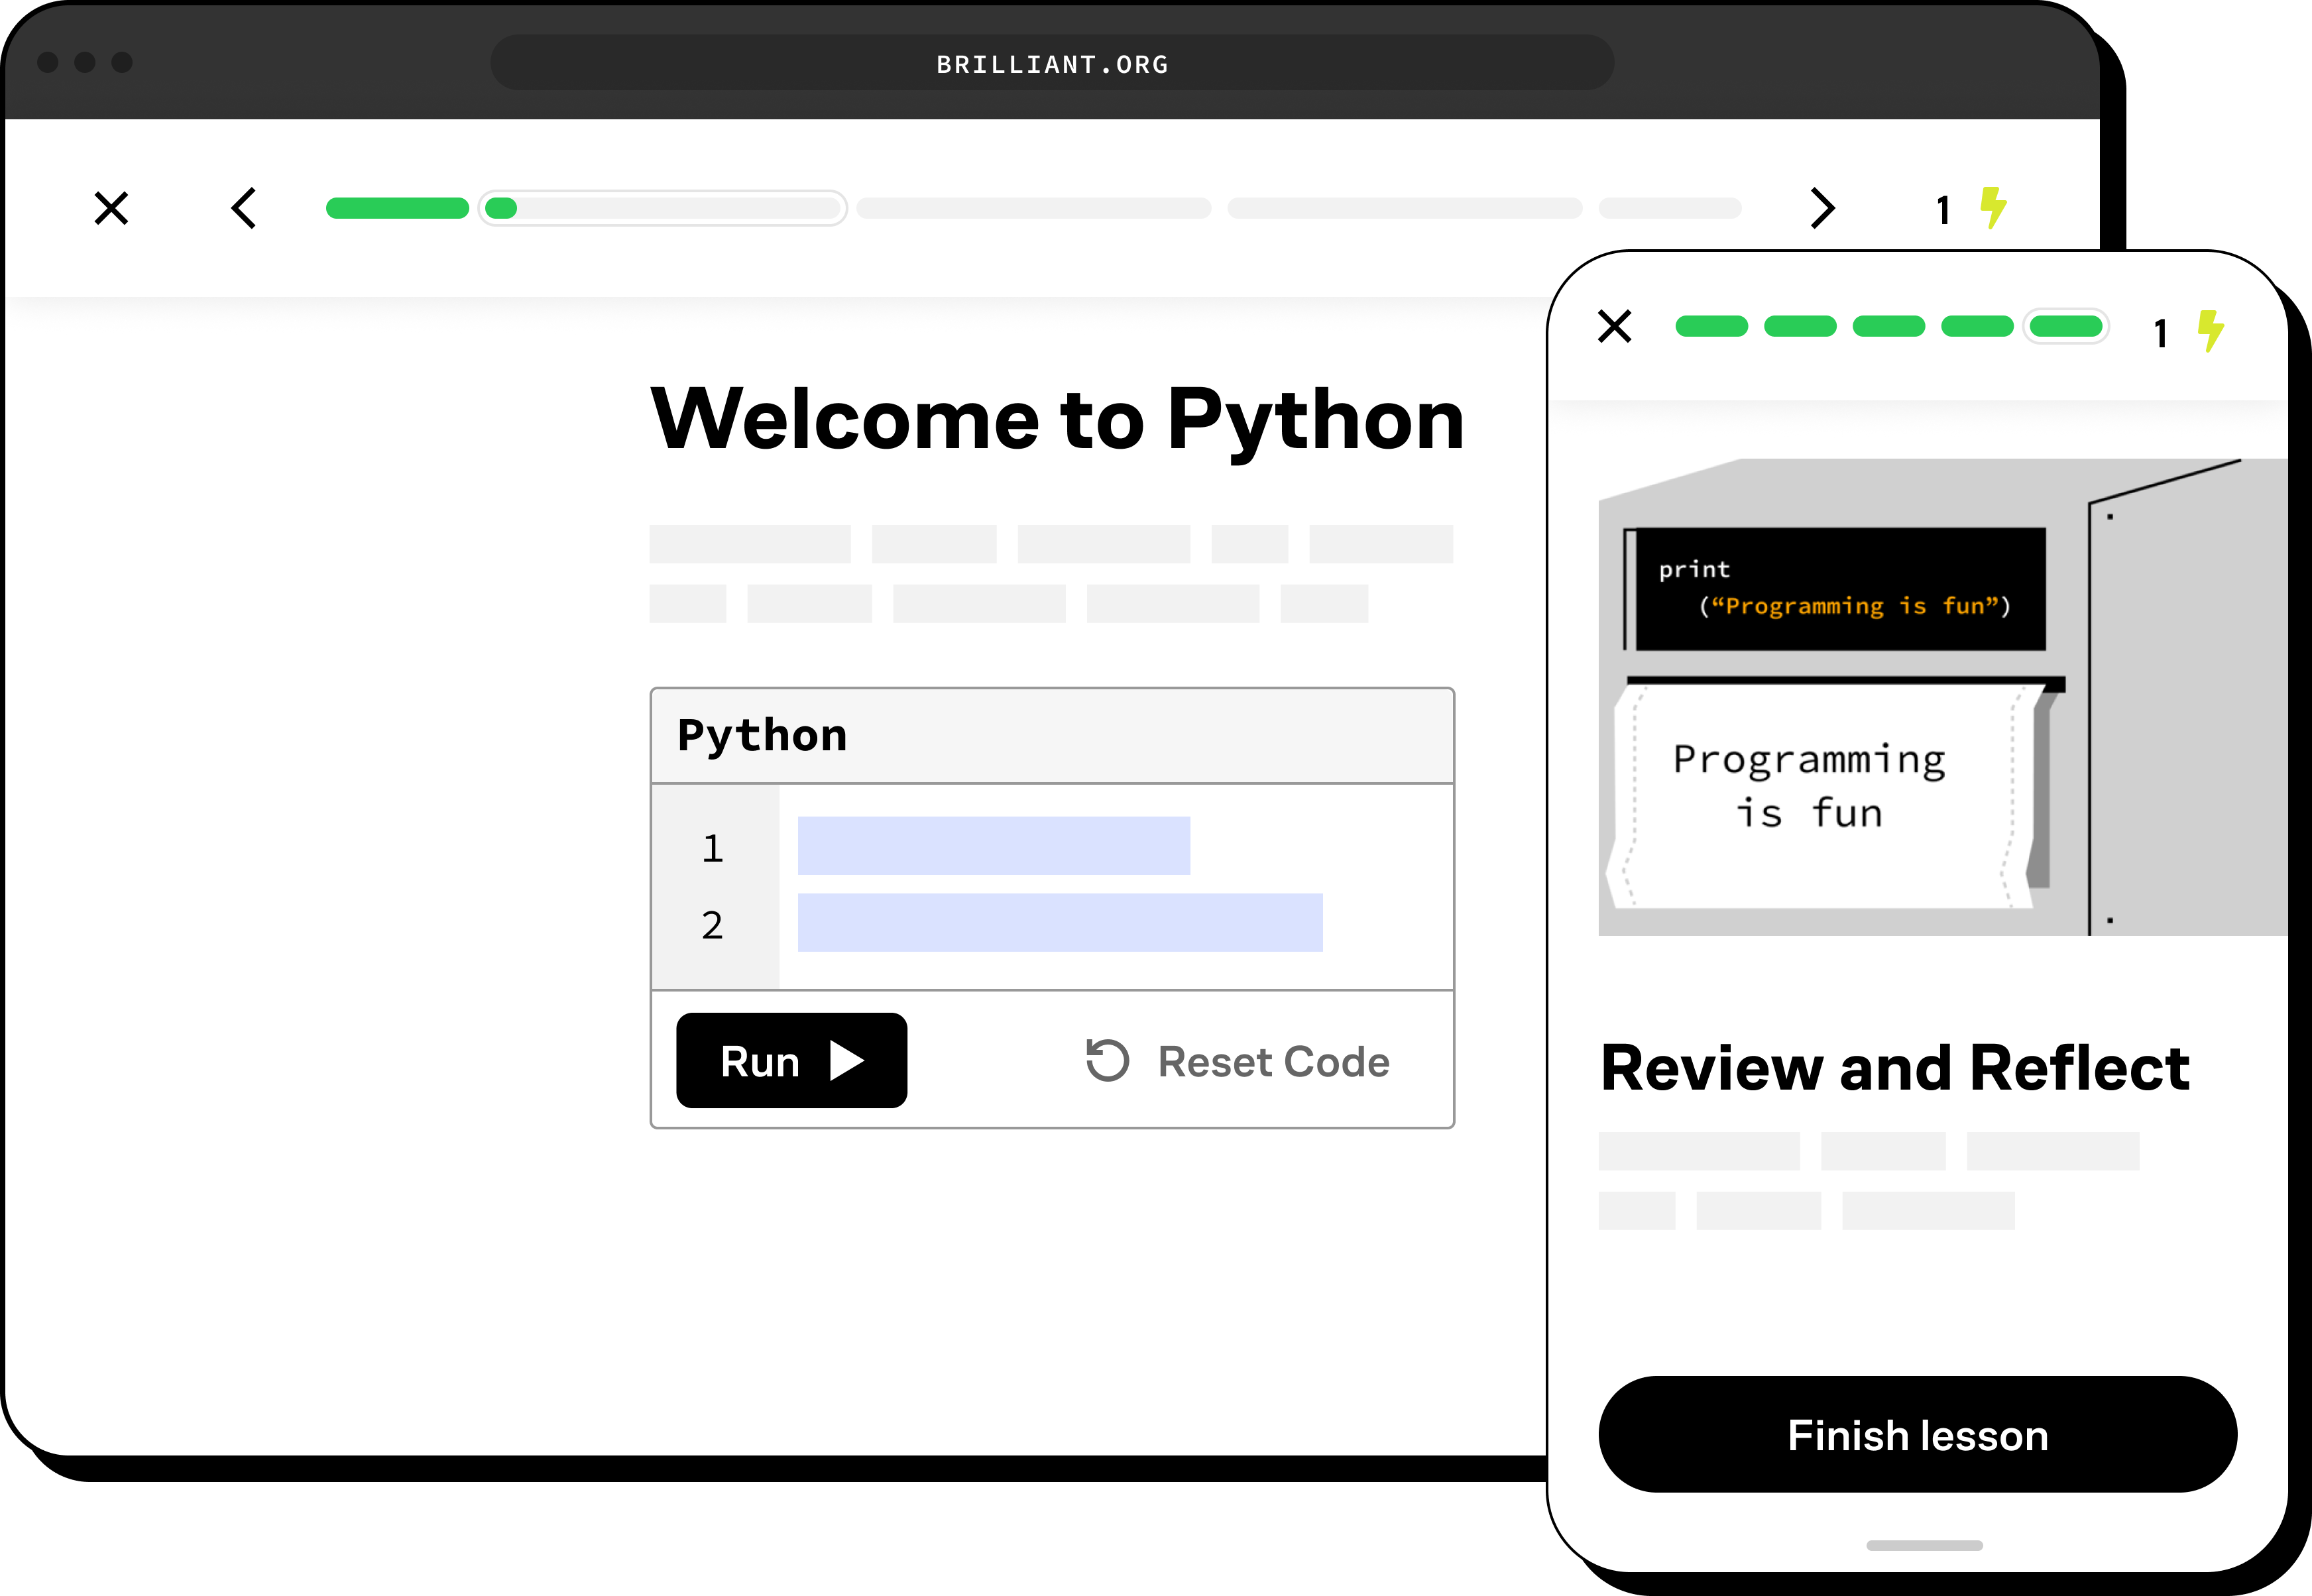Click the lightning streak icon in browser header
The width and height of the screenshot is (2312, 1596).
[x=1993, y=207]
